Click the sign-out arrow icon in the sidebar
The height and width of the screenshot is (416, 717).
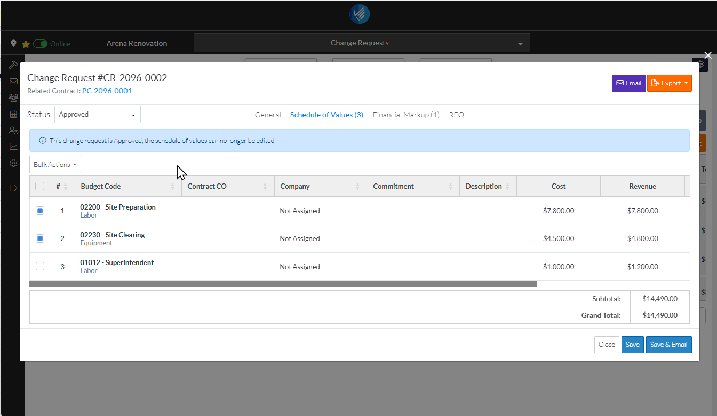(x=13, y=188)
